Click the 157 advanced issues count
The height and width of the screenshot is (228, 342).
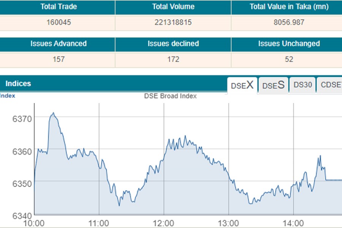(x=59, y=59)
